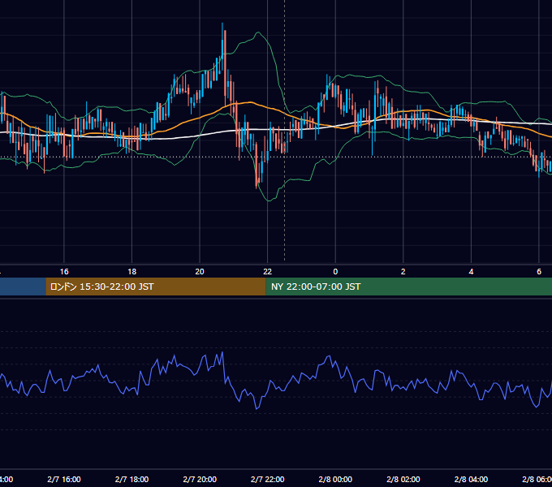Click the 2/8 04:00 date label
This screenshot has height=487, width=552.
tap(471, 480)
